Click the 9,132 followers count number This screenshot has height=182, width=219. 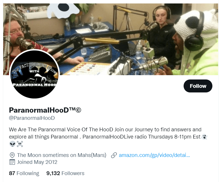(x=53, y=173)
